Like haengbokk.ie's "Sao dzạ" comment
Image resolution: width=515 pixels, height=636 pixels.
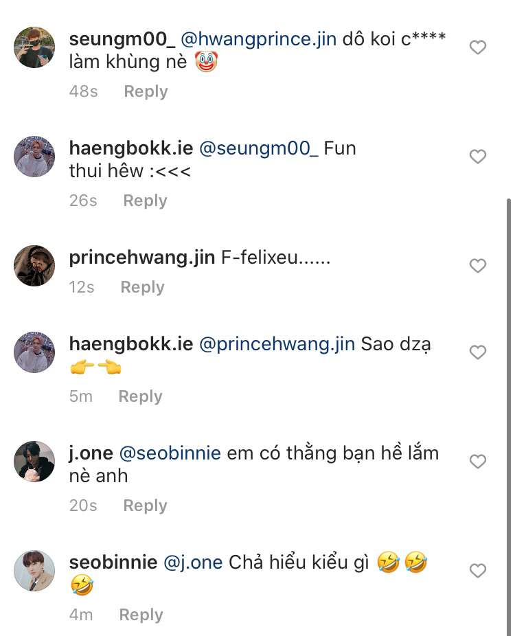tap(477, 352)
